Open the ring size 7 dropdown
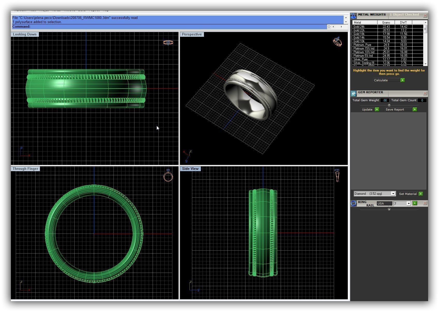Viewport: 439px width, 312px height. (x=408, y=204)
